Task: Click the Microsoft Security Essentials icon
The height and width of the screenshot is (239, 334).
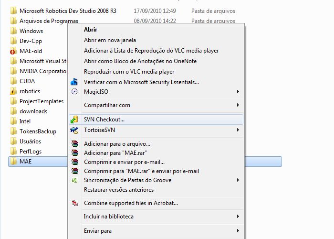Action: click(x=74, y=82)
